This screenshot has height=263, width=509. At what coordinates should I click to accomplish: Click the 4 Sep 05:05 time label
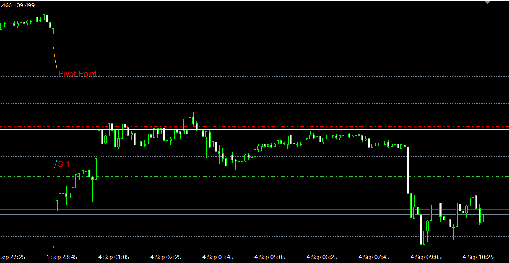click(270, 257)
